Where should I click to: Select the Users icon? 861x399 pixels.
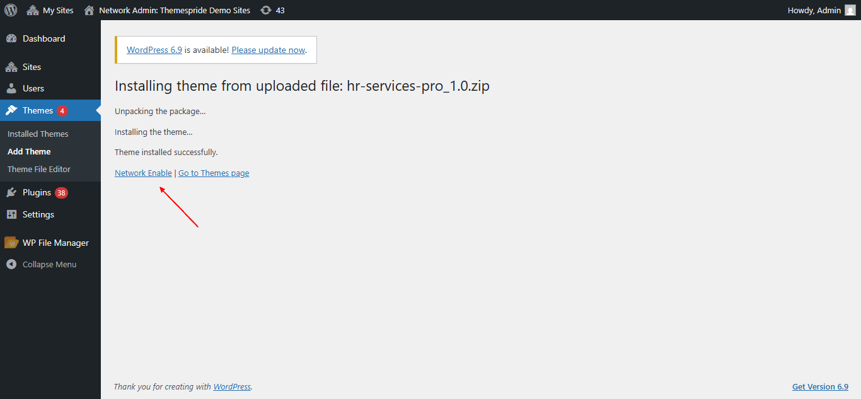tap(12, 88)
